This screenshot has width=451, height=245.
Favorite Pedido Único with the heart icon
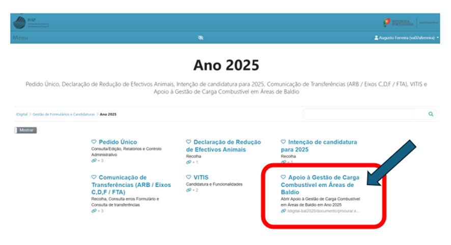(94, 142)
